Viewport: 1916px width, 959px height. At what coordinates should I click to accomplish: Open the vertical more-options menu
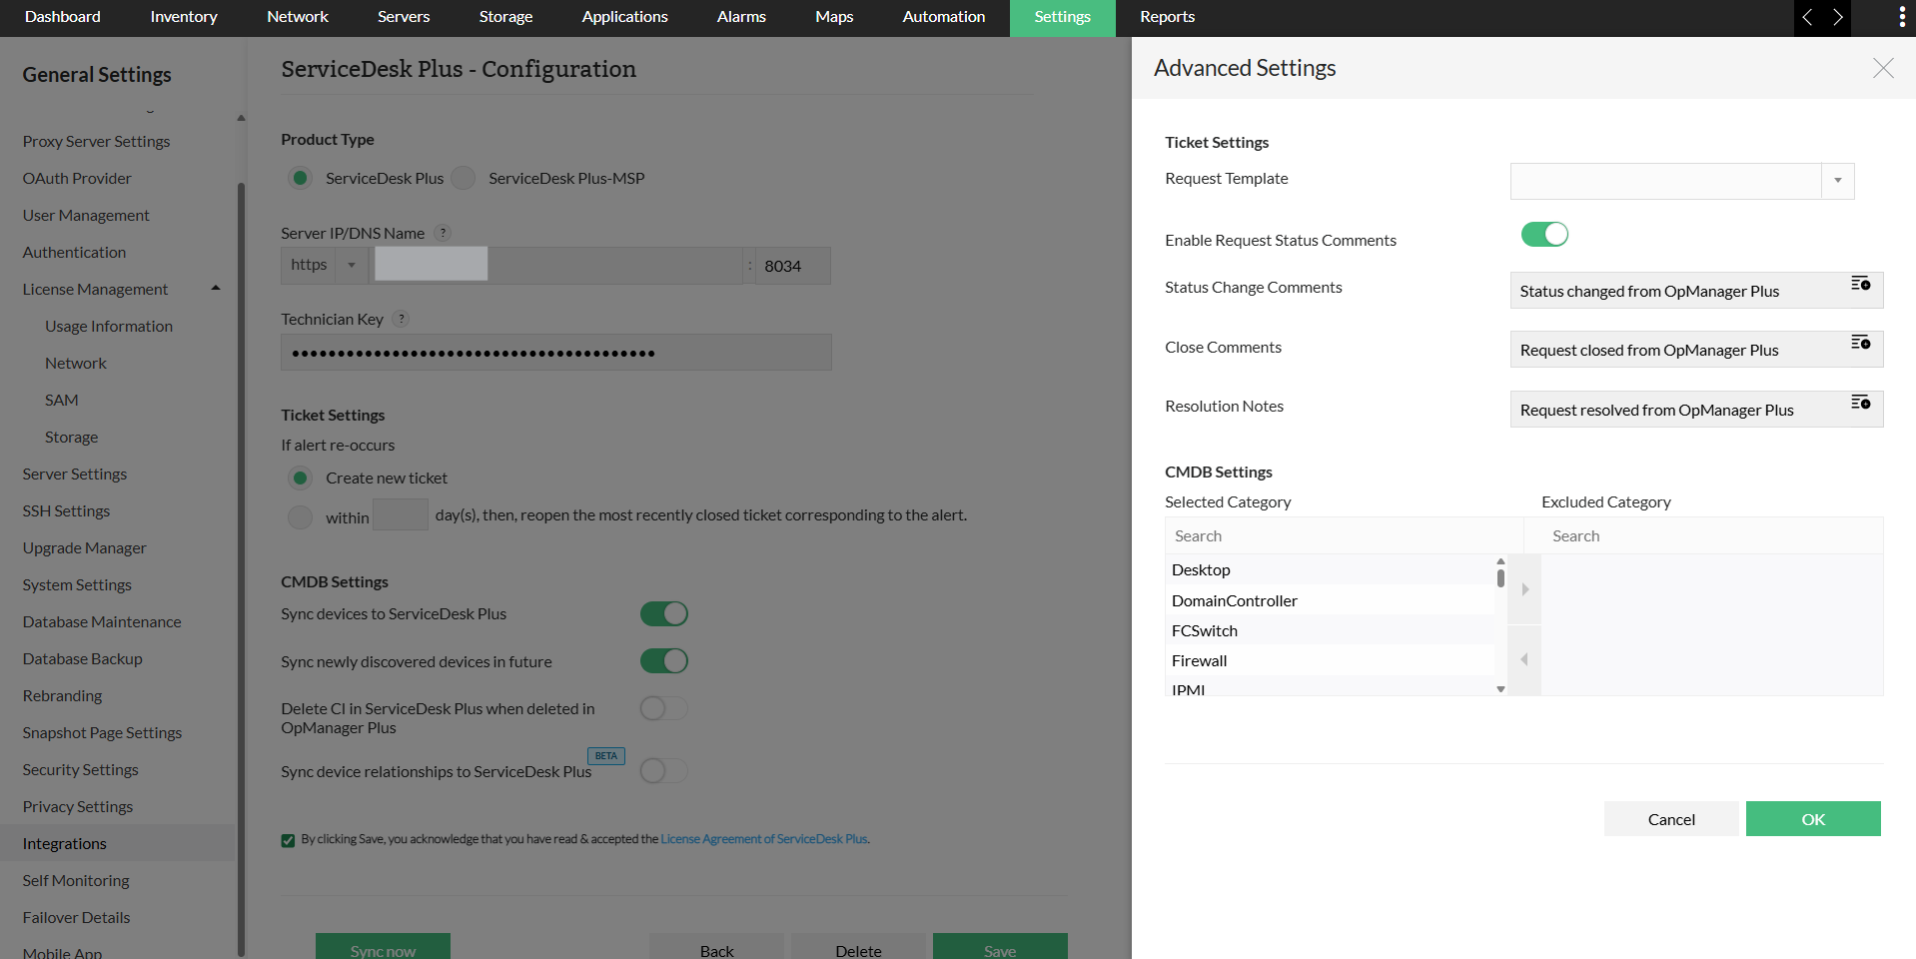(x=1901, y=17)
